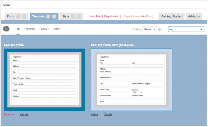Viewport: 208px width, 127px height.
Task: Show Featured templates filter
Action: (30, 29)
